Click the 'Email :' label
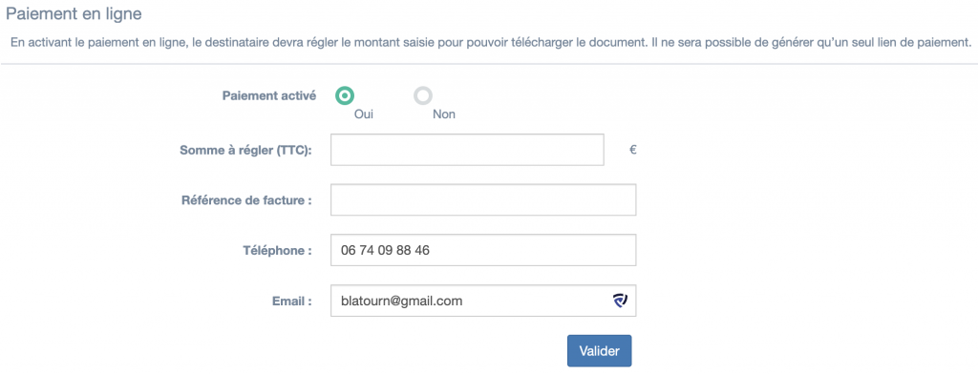The image size is (978, 374). (292, 301)
